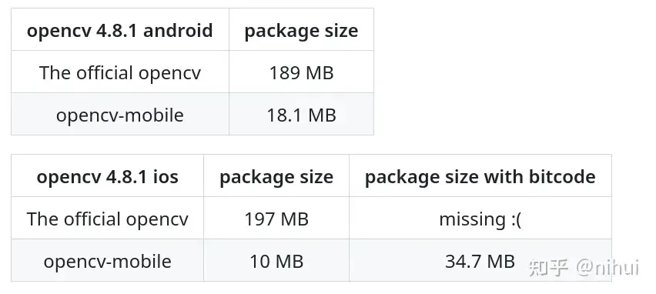Select 'The official opencv' in android table
The height and width of the screenshot is (294, 656).
(120, 72)
